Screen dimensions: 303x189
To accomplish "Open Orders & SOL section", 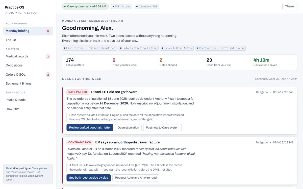I will (28, 75).
